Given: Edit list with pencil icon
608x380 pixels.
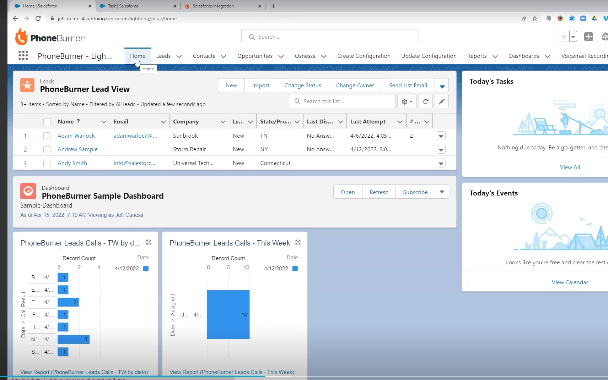Looking at the screenshot, I should click(442, 101).
